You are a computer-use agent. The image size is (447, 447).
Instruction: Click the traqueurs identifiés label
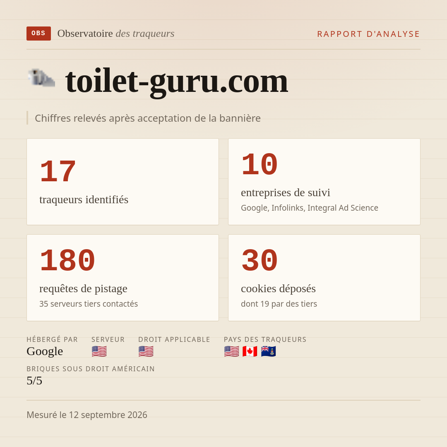[x=84, y=199]
